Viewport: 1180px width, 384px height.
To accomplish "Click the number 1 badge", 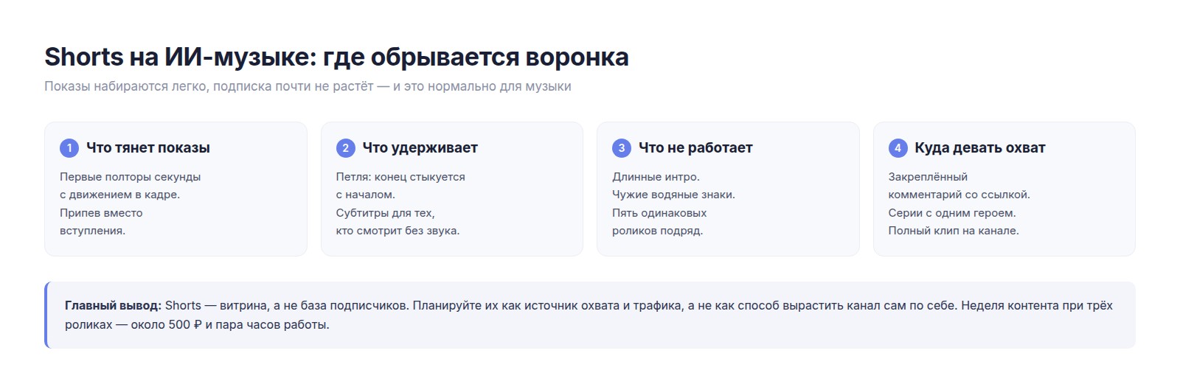I will (x=69, y=148).
